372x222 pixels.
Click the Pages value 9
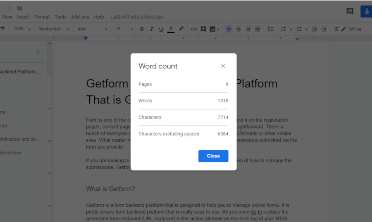coord(227,84)
